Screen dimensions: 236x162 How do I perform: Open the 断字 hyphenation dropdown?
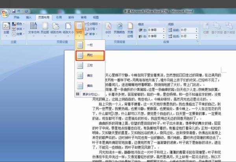[x=91, y=34]
